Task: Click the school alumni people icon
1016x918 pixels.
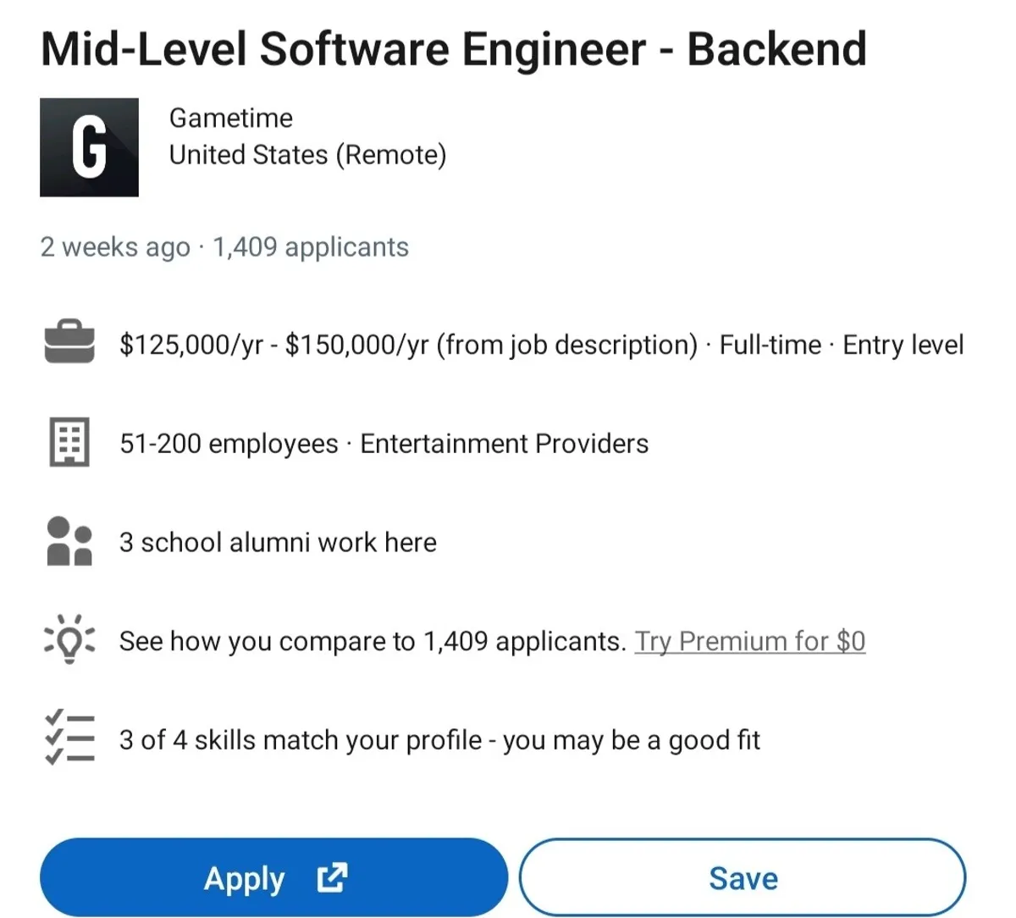Action: coord(69,542)
